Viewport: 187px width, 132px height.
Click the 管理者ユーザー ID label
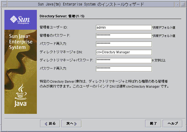[54, 28]
